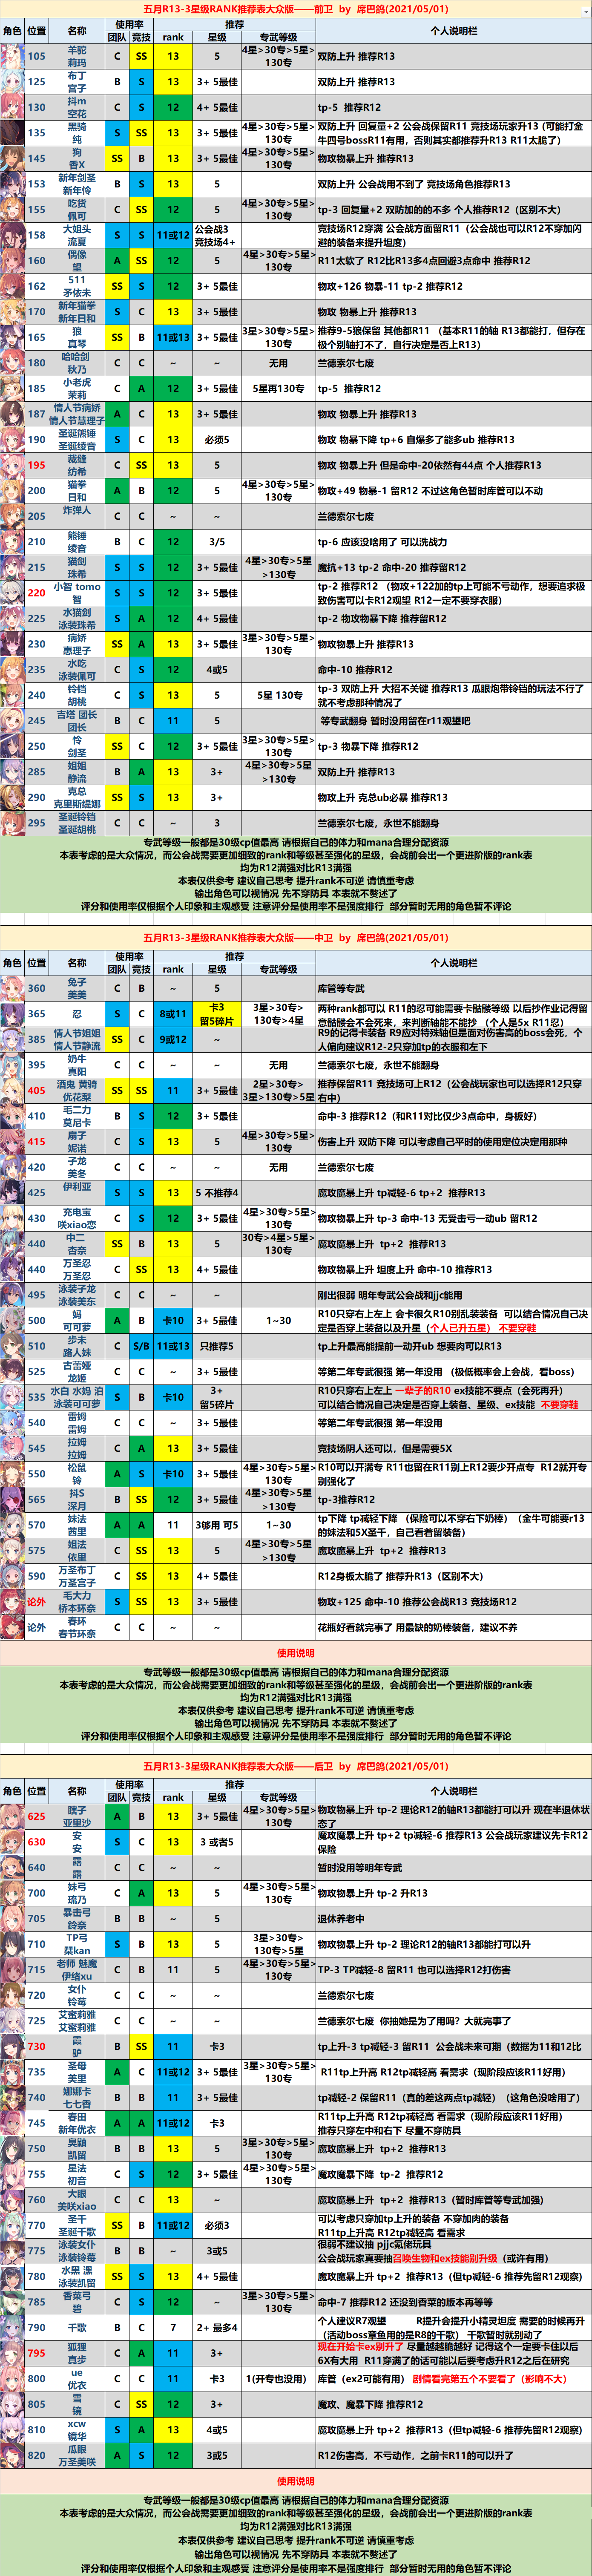This screenshot has height=2576, width=592.
Task: Click the pink 使用说明 bar below the 中卫 table
Action: (296, 1653)
